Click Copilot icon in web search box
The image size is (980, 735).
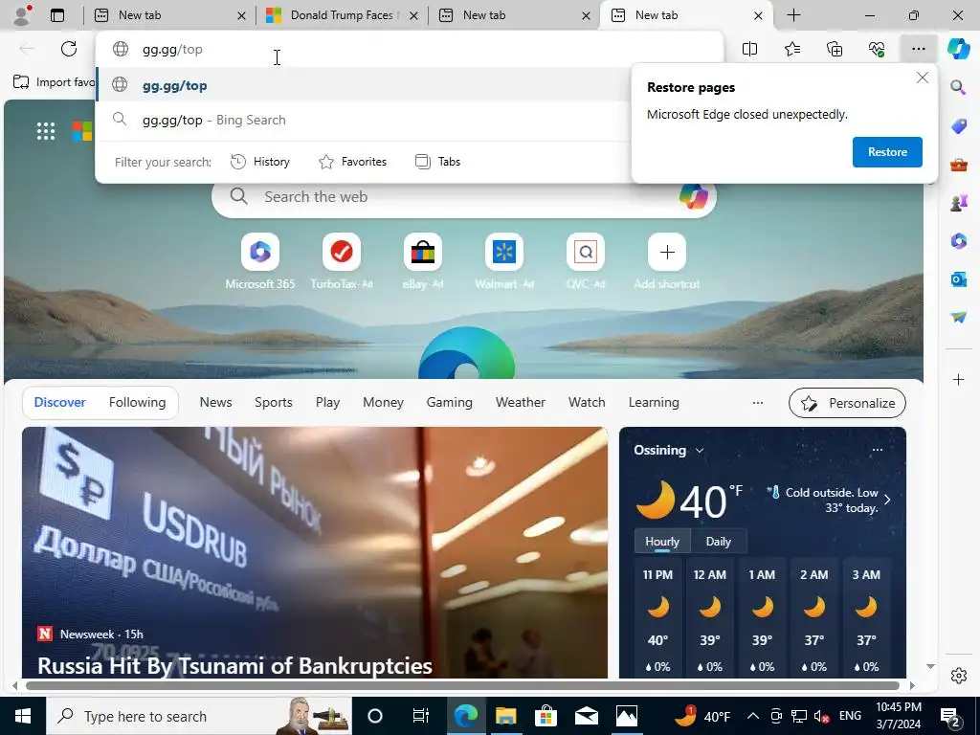pos(694,196)
